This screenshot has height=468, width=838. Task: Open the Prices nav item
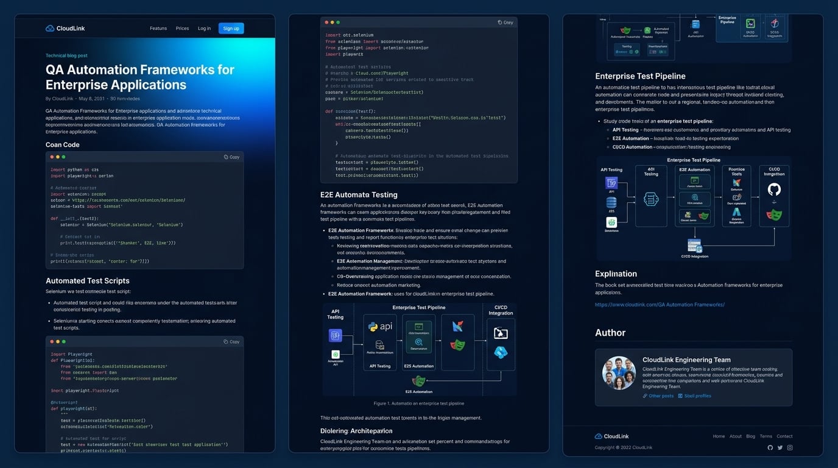click(182, 28)
